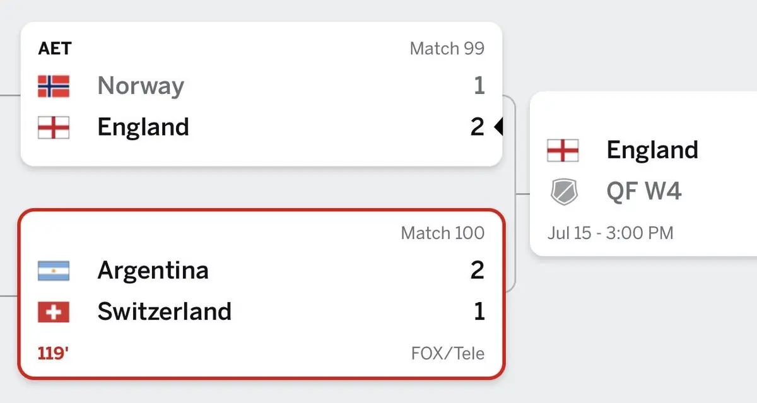
Task: Select the QF W4 placeholder team
Action: pyautogui.click(x=644, y=191)
